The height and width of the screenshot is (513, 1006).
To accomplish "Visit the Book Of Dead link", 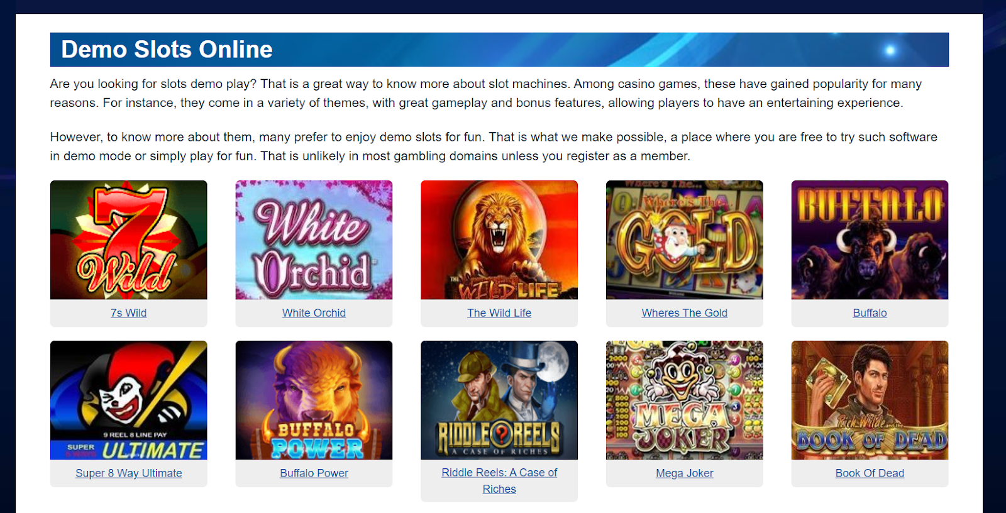I will 870,473.
